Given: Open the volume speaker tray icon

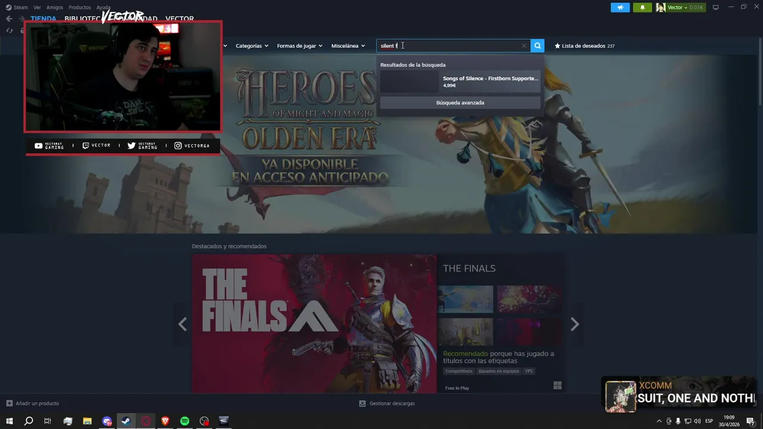Looking at the screenshot, I should click(697, 421).
